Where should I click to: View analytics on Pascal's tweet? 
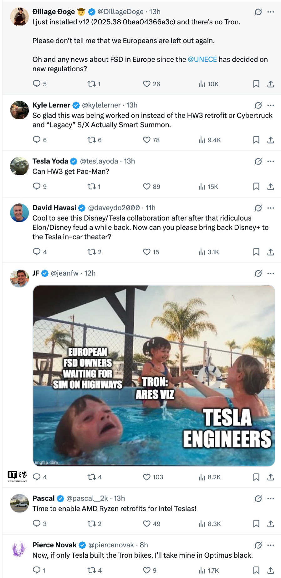coord(202,524)
